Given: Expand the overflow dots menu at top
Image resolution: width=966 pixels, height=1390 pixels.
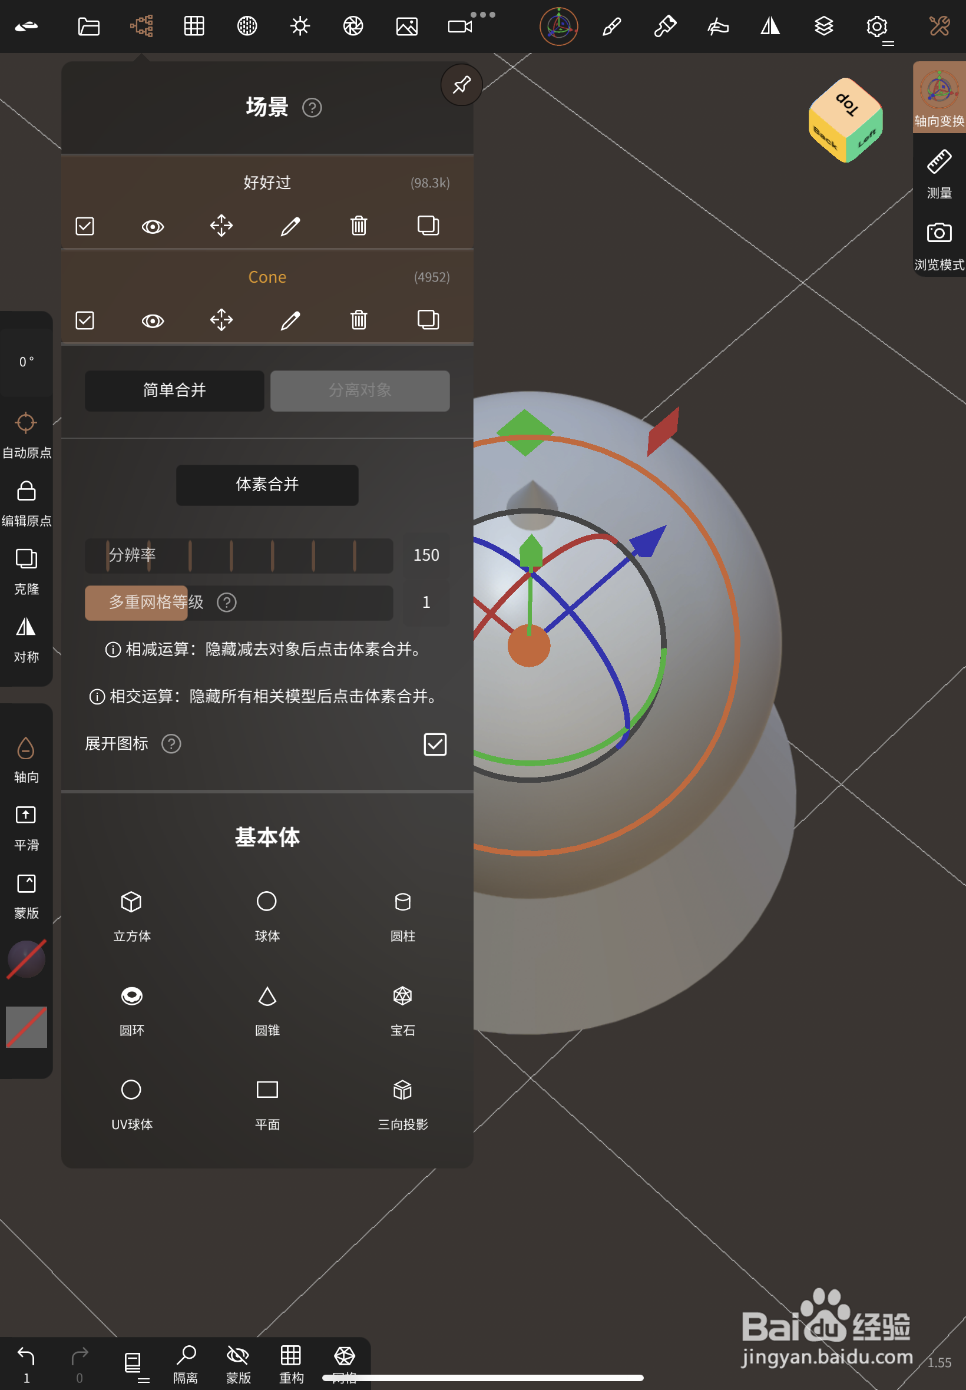Looking at the screenshot, I should pyautogui.click(x=482, y=15).
